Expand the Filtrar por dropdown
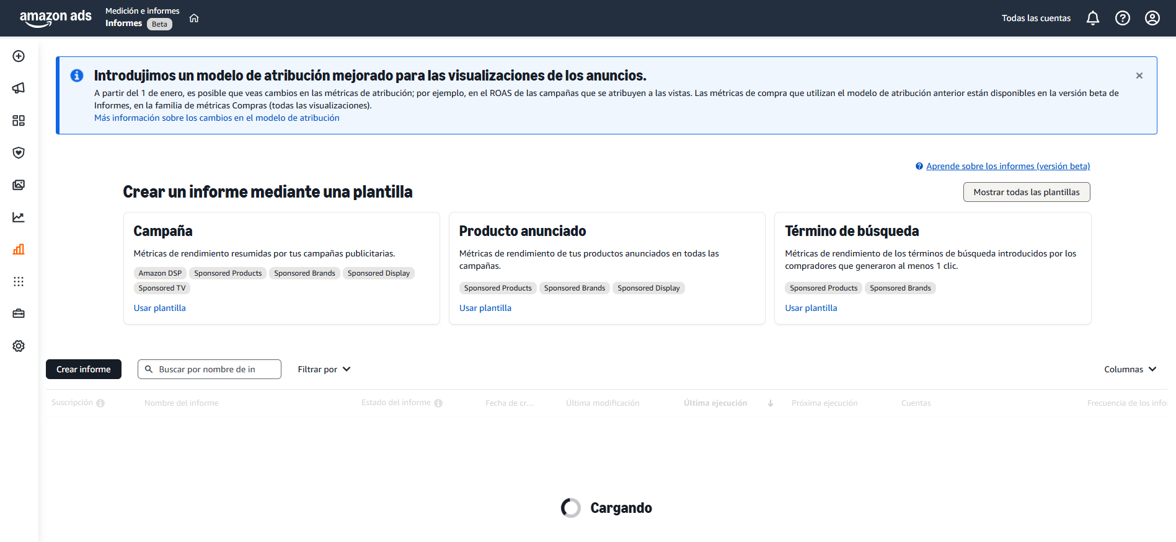 click(x=324, y=369)
